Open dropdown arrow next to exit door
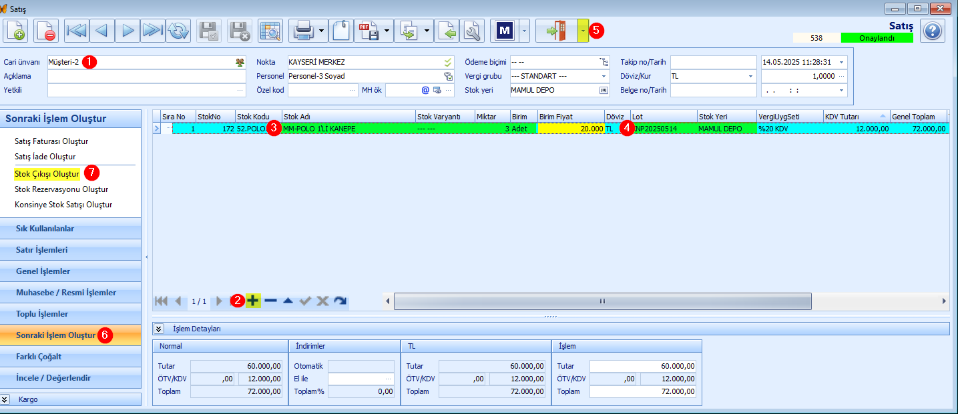This screenshot has width=958, height=414. pyautogui.click(x=583, y=31)
